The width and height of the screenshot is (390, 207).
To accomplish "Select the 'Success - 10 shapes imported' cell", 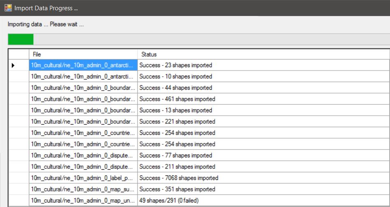I will 176,77.
